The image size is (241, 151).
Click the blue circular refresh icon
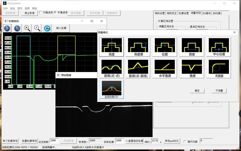click(47, 28)
